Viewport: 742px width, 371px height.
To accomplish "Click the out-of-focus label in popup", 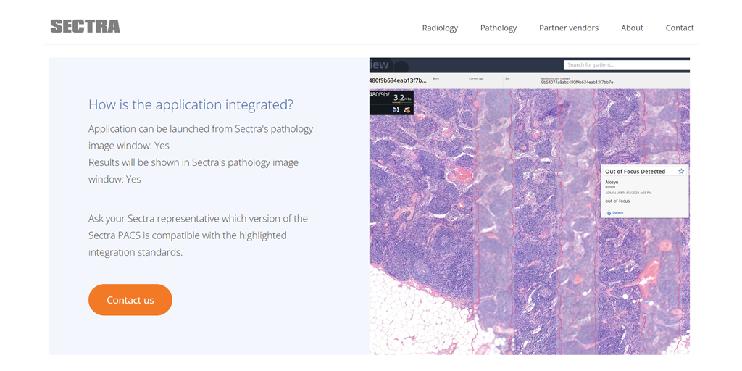I will pyautogui.click(x=617, y=201).
